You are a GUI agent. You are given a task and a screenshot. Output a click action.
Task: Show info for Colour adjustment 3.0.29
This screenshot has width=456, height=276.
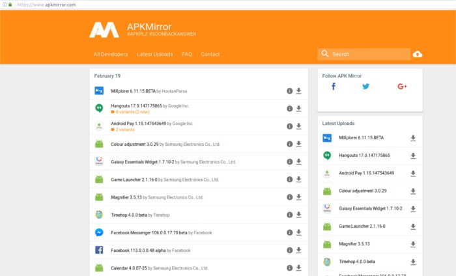pyautogui.click(x=289, y=144)
